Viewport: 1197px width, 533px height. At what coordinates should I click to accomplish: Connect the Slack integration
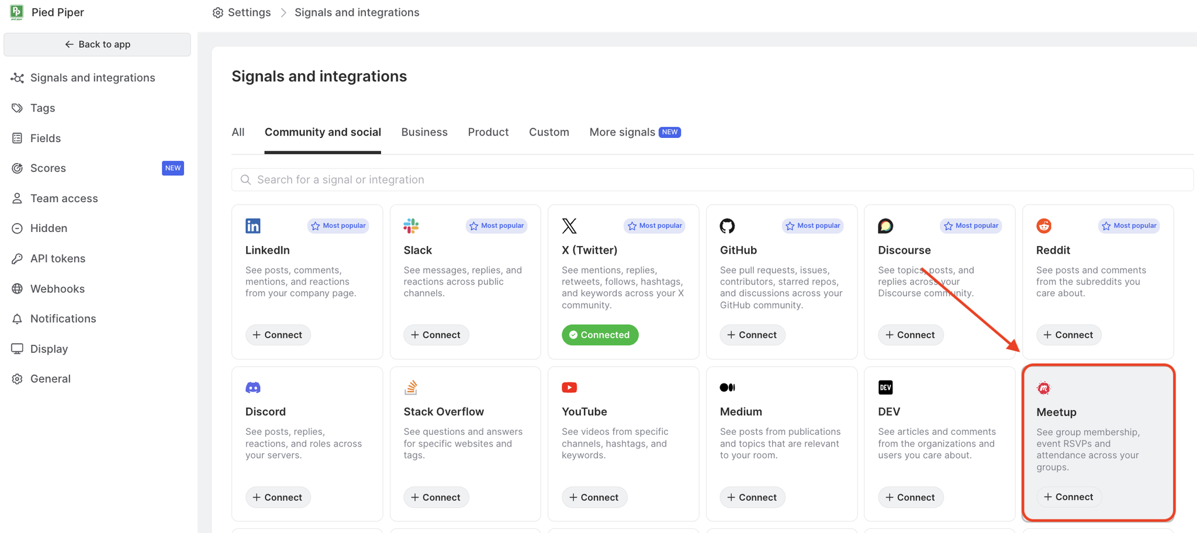pos(436,335)
